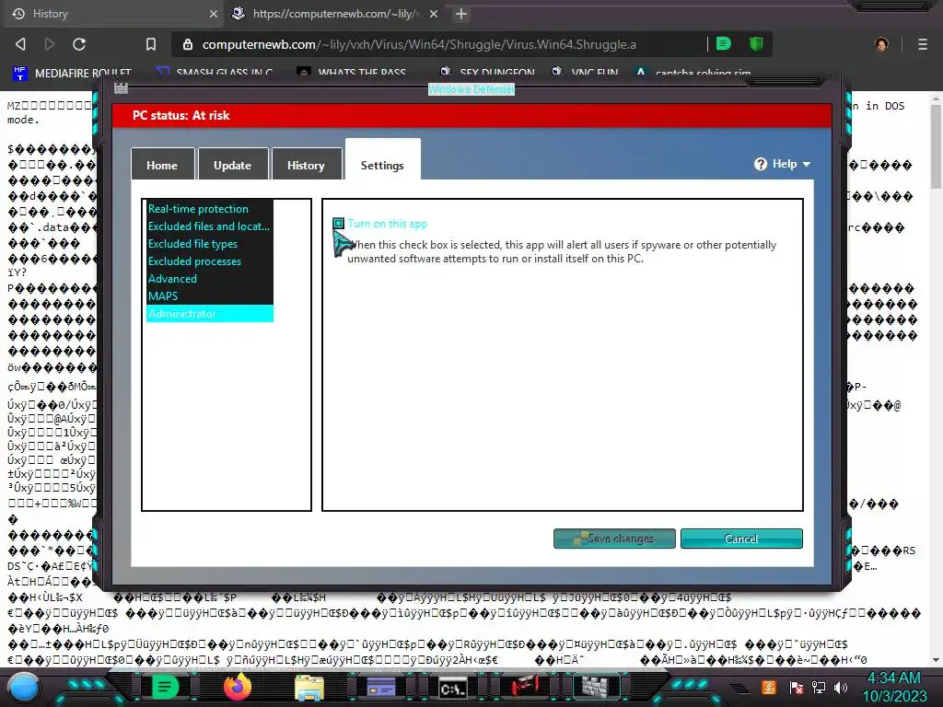Open the volume speaker tray icon
This screenshot has width=943, height=707.
coord(841,687)
